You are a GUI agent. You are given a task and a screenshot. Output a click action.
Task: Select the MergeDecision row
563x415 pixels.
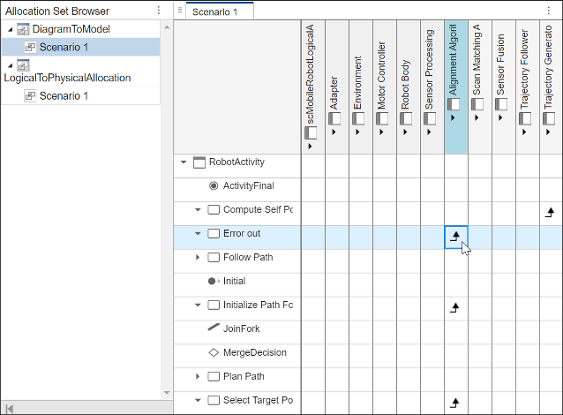(x=254, y=353)
